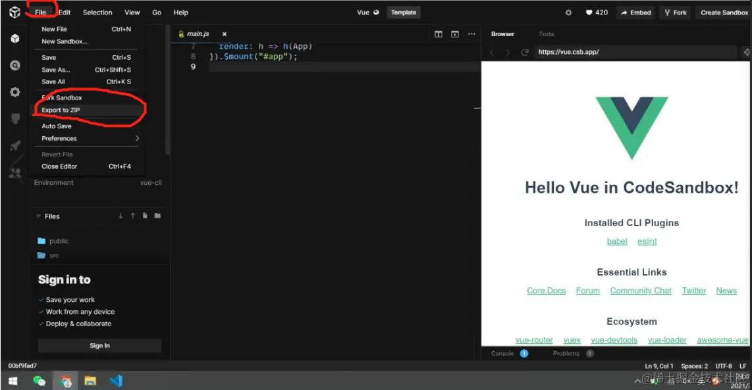Screen dimensions: 752x390
Task: Click the Sign In button
Action: (x=99, y=345)
